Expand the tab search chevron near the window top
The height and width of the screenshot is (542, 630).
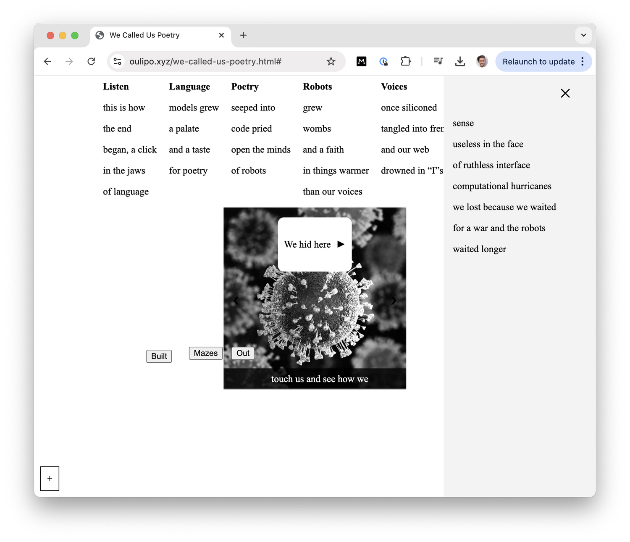(583, 35)
